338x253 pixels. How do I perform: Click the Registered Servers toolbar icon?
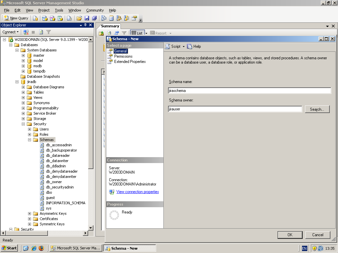tap(104, 18)
